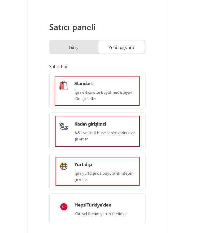Screen dimensions: 204x233
Task: Switch to the Giriş tab
Action: (x=73, y=47)
